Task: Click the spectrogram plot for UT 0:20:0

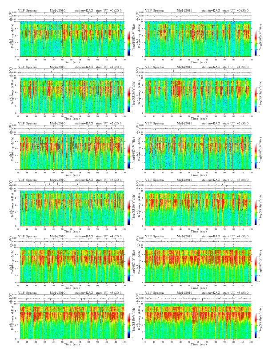Action: 71,39
